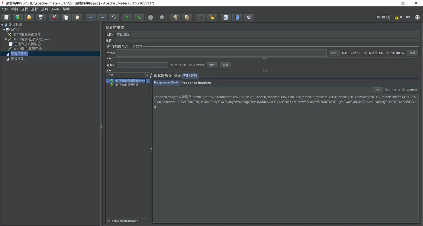The image size is (423, 226).
Task: Collapse the 测试计划 tree node
Action: 2,25
